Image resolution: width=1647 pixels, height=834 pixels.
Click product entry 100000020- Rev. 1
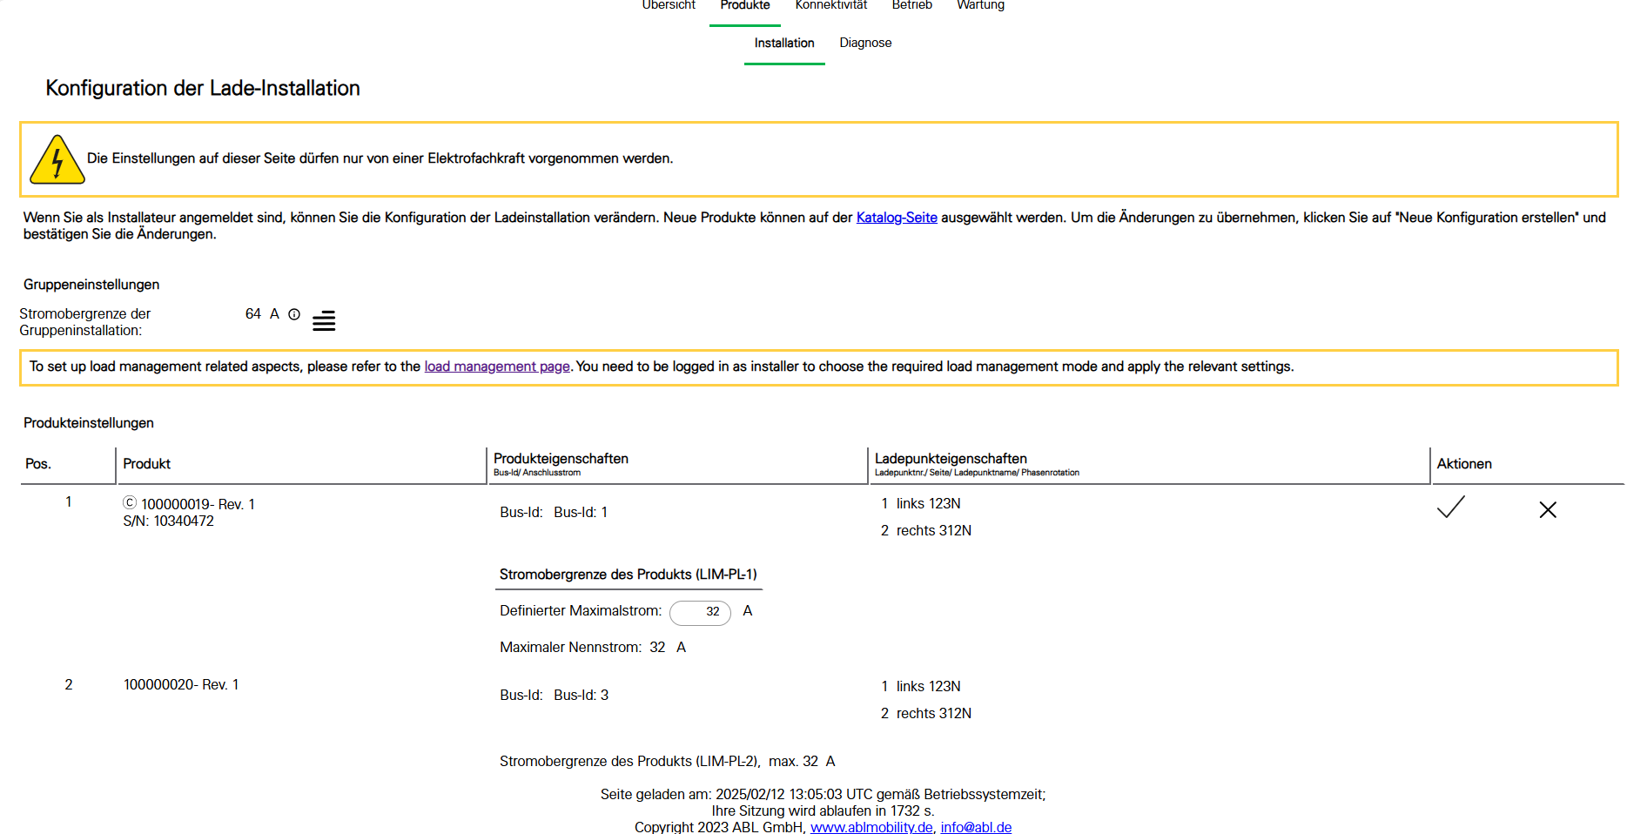pyautogui.click(x=181, y=685)
